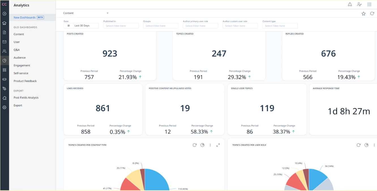Open the Last 30 Days date range field
Image resolution: width=377 pixels, height=191 pixels.
pos(86,26)
